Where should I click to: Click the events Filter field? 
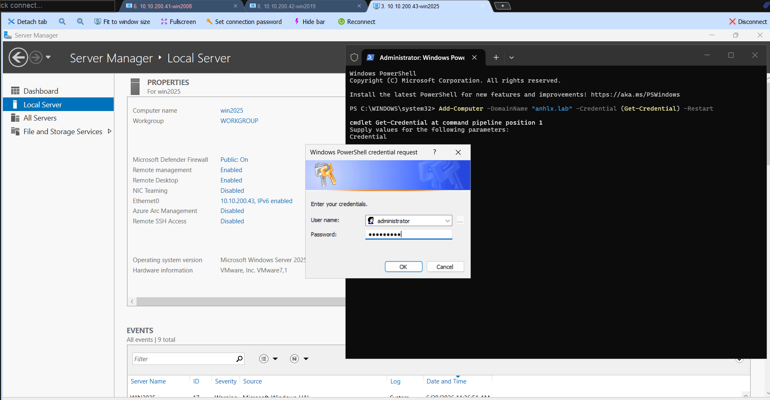coord(184,359)
